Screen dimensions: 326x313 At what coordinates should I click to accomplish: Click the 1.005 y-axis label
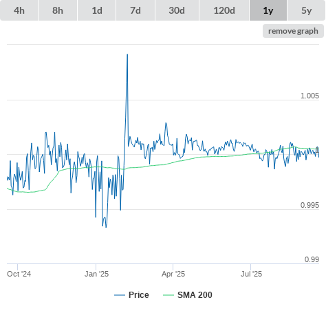[309, 96]
